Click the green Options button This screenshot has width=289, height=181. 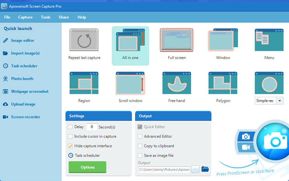click(x=88, y=167)
